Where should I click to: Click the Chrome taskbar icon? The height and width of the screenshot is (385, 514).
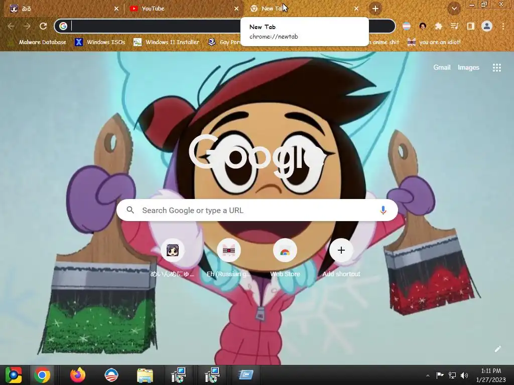(x=42, y=375)
